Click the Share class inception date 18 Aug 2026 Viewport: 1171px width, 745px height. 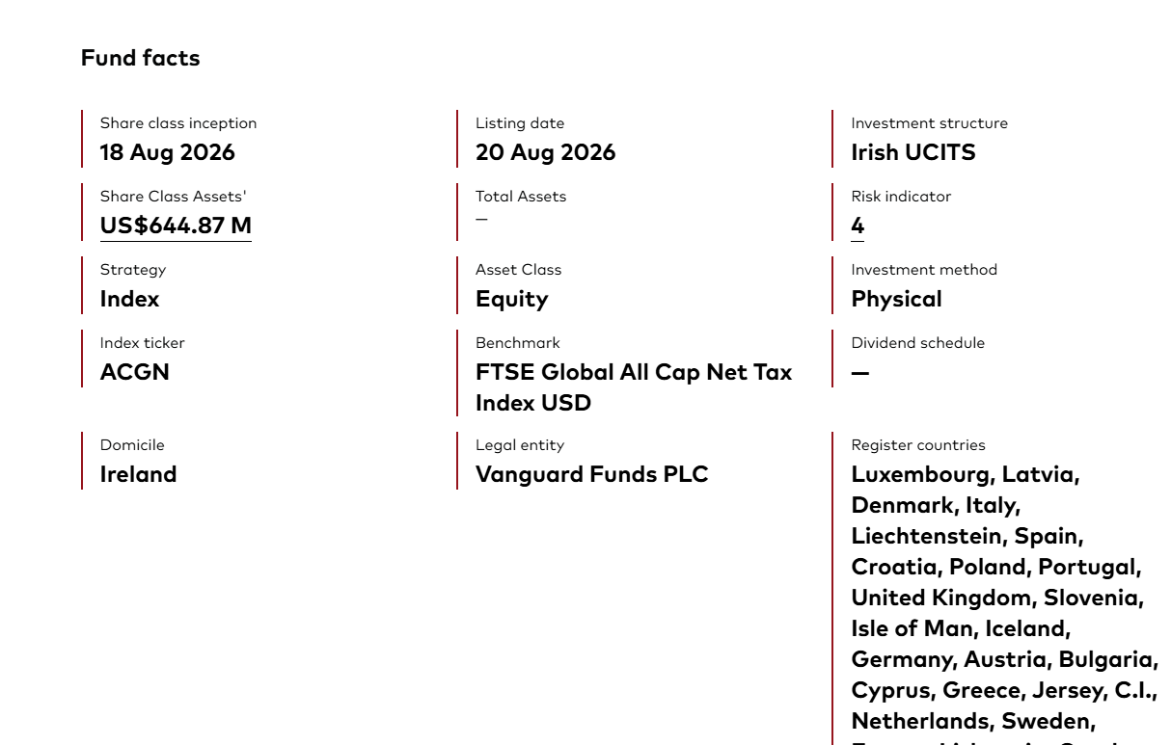pos(168,152)
